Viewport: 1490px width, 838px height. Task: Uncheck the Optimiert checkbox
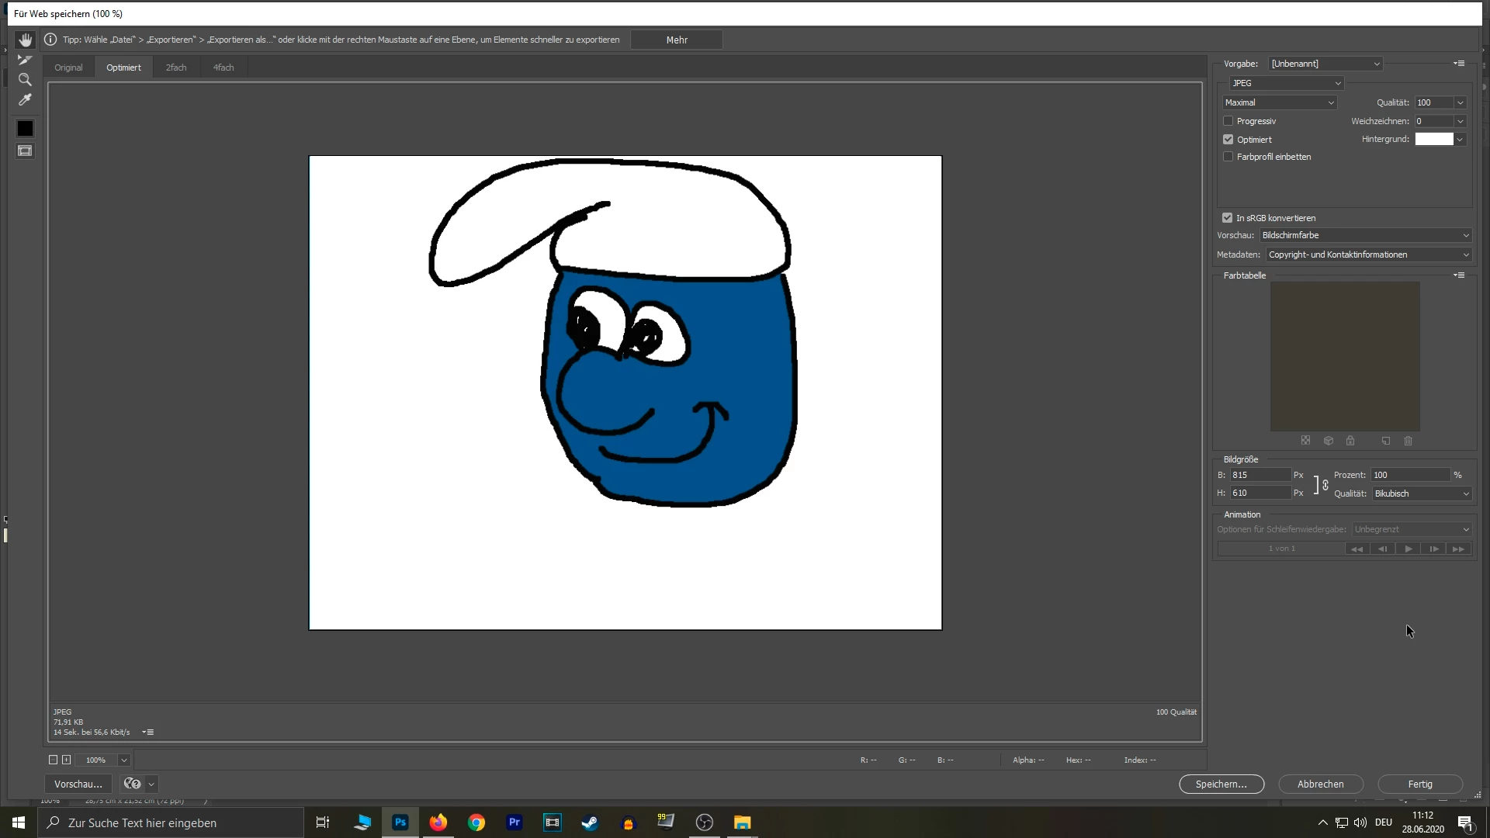click(x=1228, y=140)
